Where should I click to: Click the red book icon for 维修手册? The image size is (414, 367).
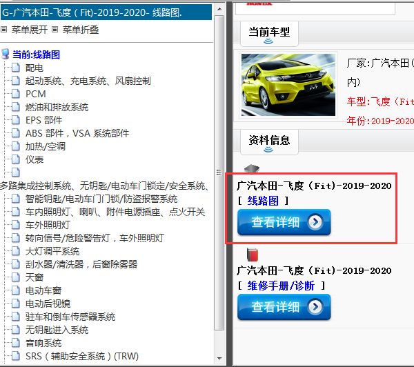(x=253, y=255)
